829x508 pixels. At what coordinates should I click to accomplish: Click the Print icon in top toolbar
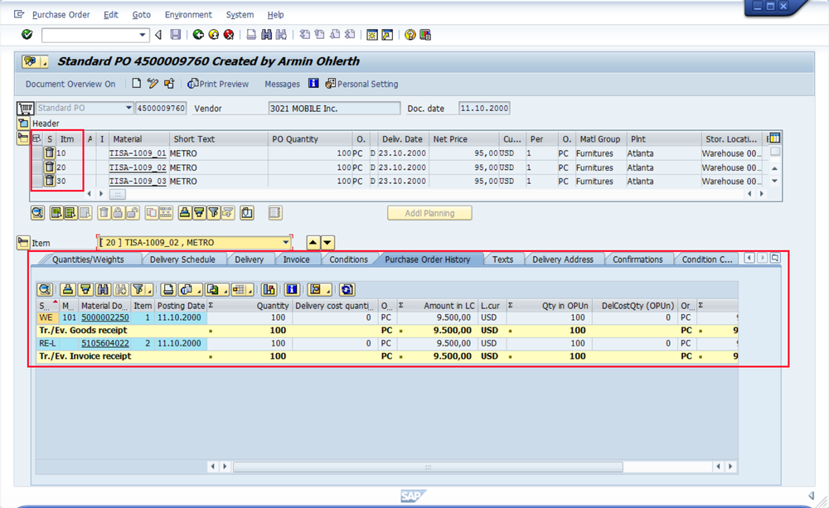pyautogui.click(x=251, y=34)
